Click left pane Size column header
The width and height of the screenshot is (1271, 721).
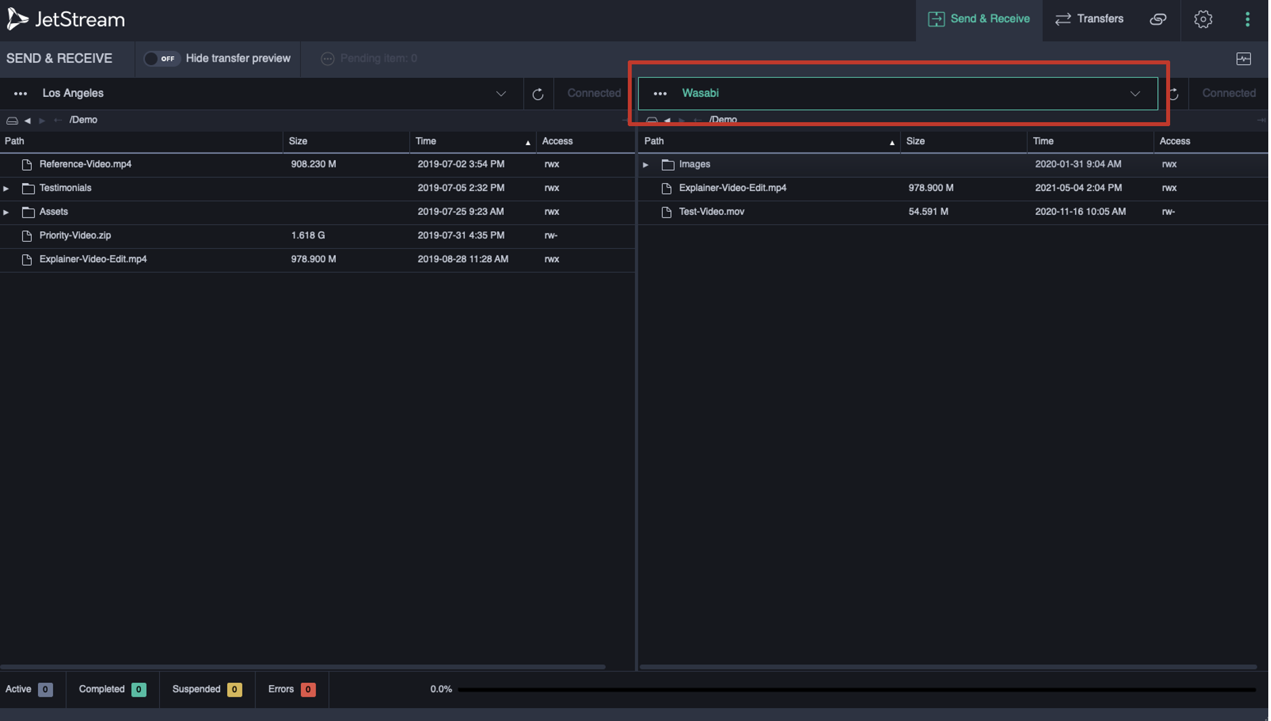coord(346,142)
